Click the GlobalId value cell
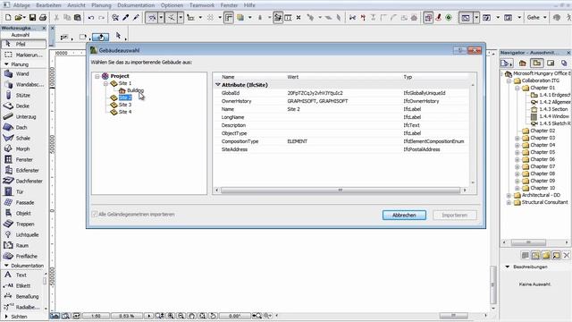This screenshot has width=572, height=322. tap(315, 93)
